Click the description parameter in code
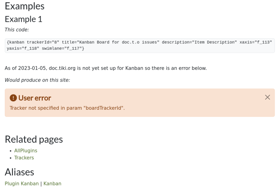The width and height of the screenshot is (278, 191). tap(199, 42)
